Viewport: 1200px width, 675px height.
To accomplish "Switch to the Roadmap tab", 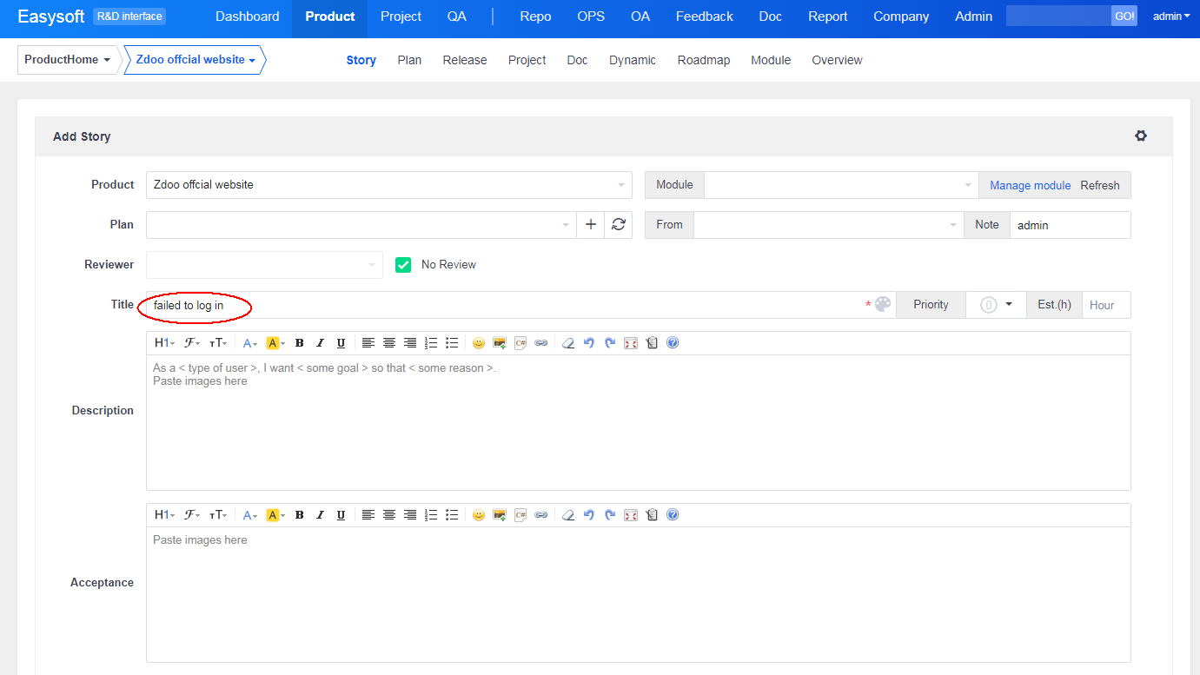I will coord(703,60).
